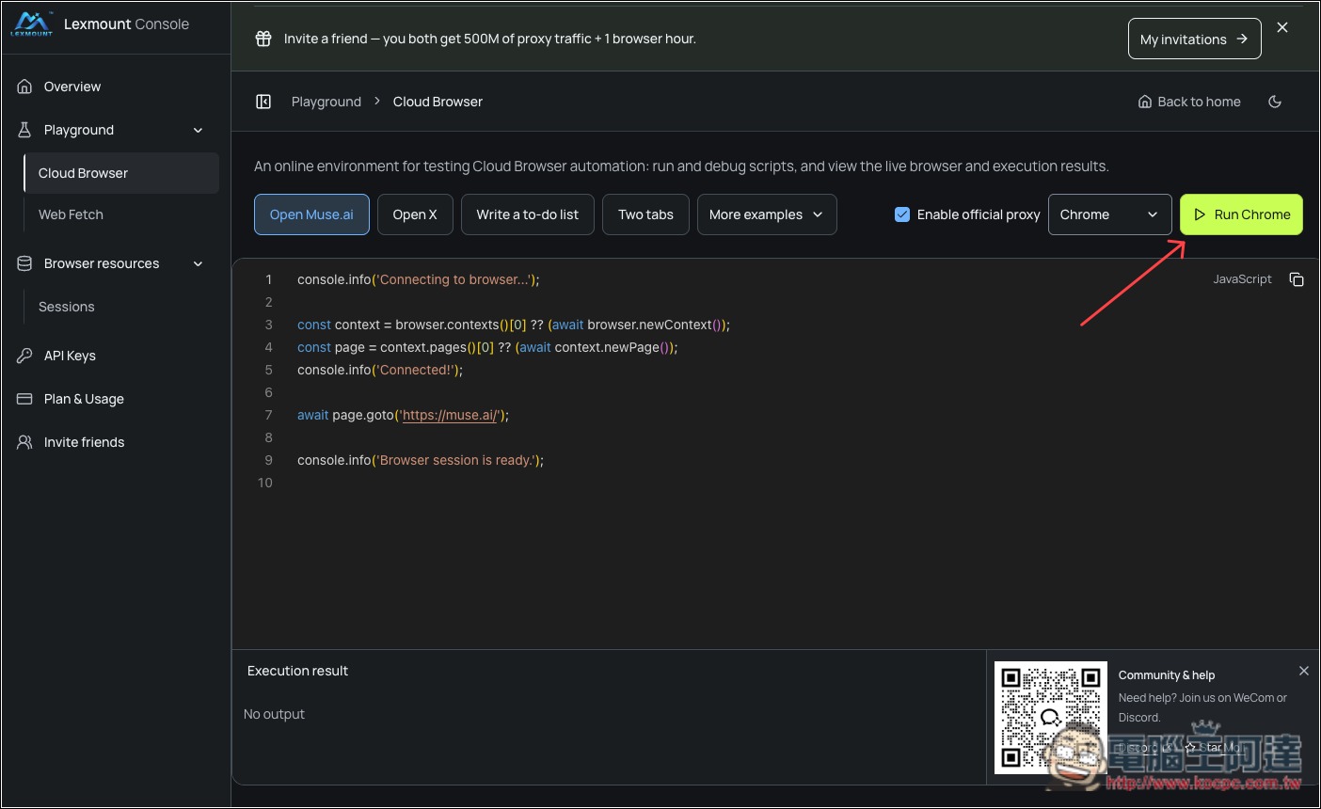1321x809 pixels.
Task: Switch theme with the moon icon
Action: pyautogui.click(x=1275, y=102)
